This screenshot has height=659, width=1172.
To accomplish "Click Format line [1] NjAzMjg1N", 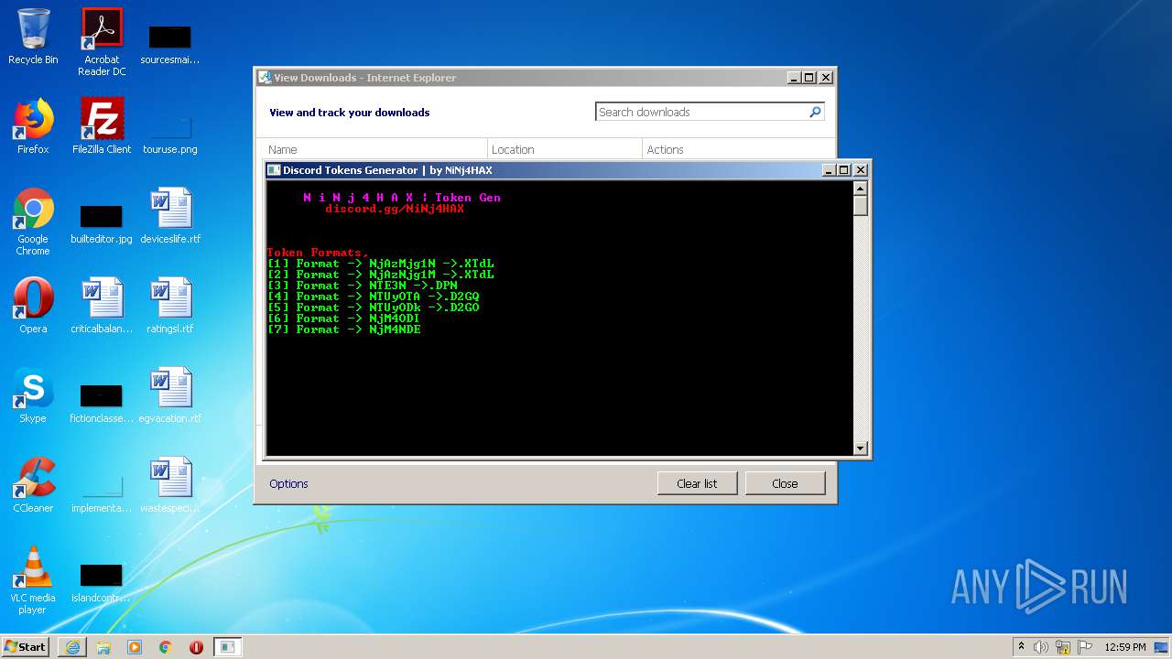I will 381,264.
